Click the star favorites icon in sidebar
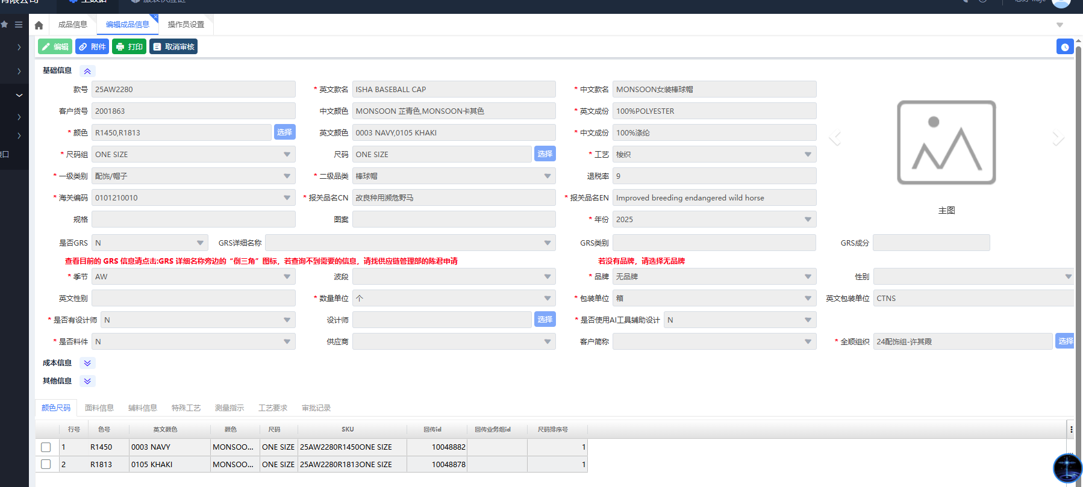The width and height of the screenshot is (1083, 487). click(5, 25)
